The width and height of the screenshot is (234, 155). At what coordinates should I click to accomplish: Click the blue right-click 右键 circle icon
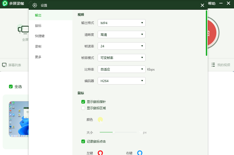[140, 153]
